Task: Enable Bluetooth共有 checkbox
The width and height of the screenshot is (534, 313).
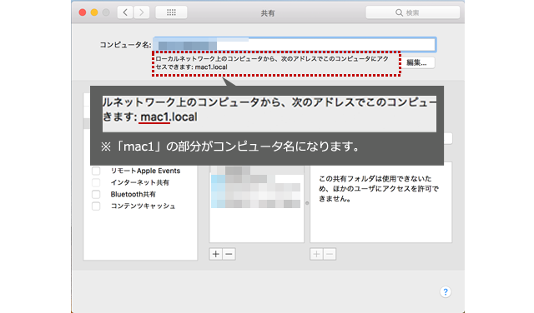Action: point(96,195)
